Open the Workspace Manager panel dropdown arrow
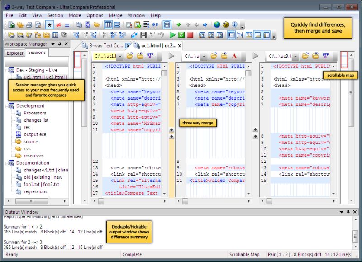The height and width of the screenshot is (262, 362). coord(53,44)
